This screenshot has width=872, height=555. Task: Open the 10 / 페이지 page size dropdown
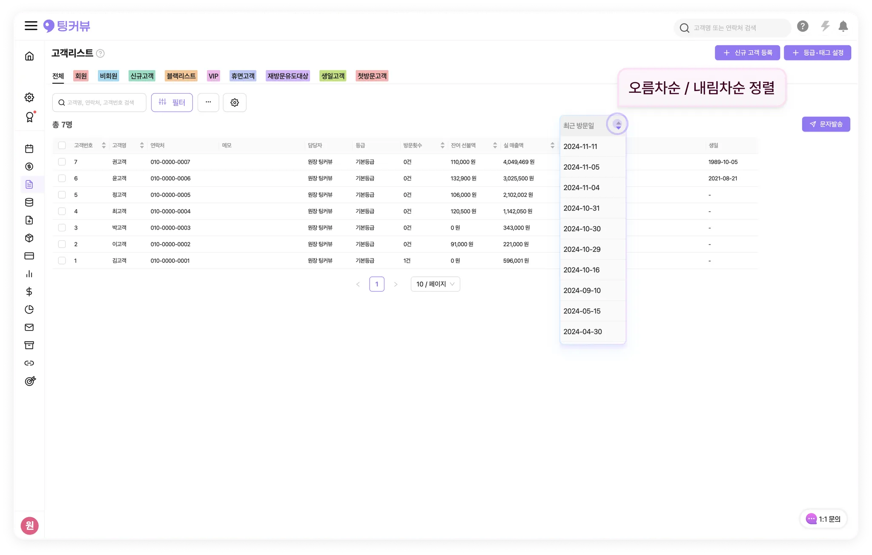(x=435, y=284)
